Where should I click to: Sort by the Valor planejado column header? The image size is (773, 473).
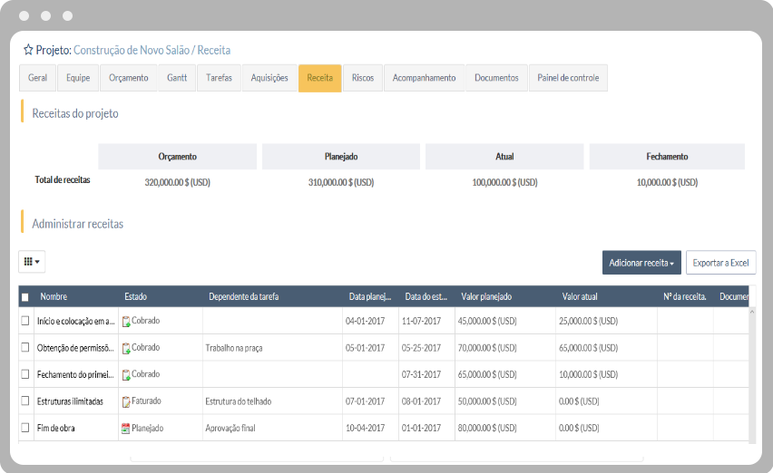486,297
